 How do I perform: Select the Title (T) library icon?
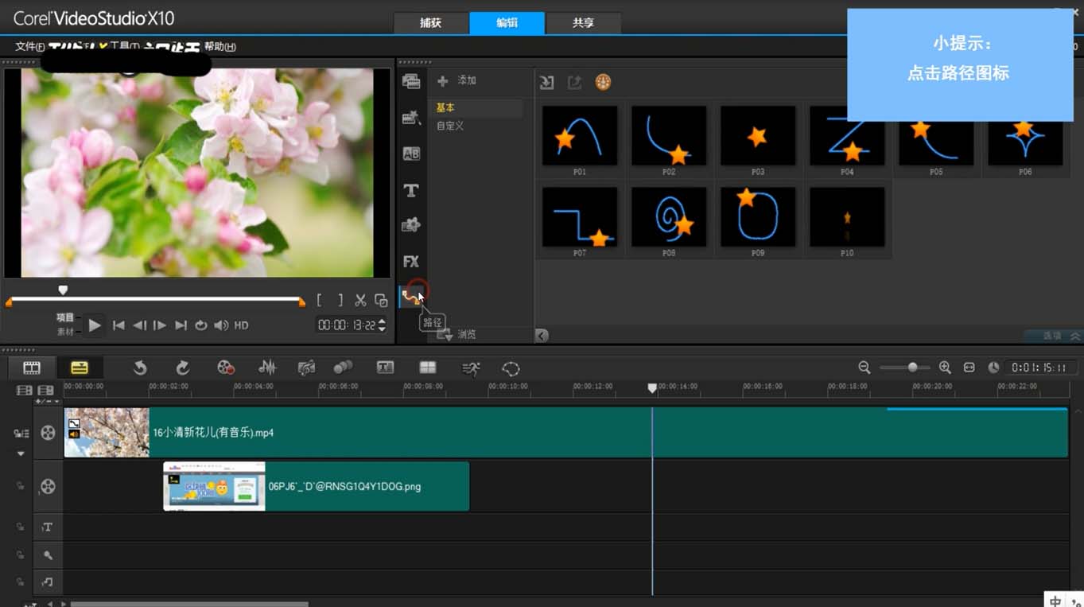[410, 191]
